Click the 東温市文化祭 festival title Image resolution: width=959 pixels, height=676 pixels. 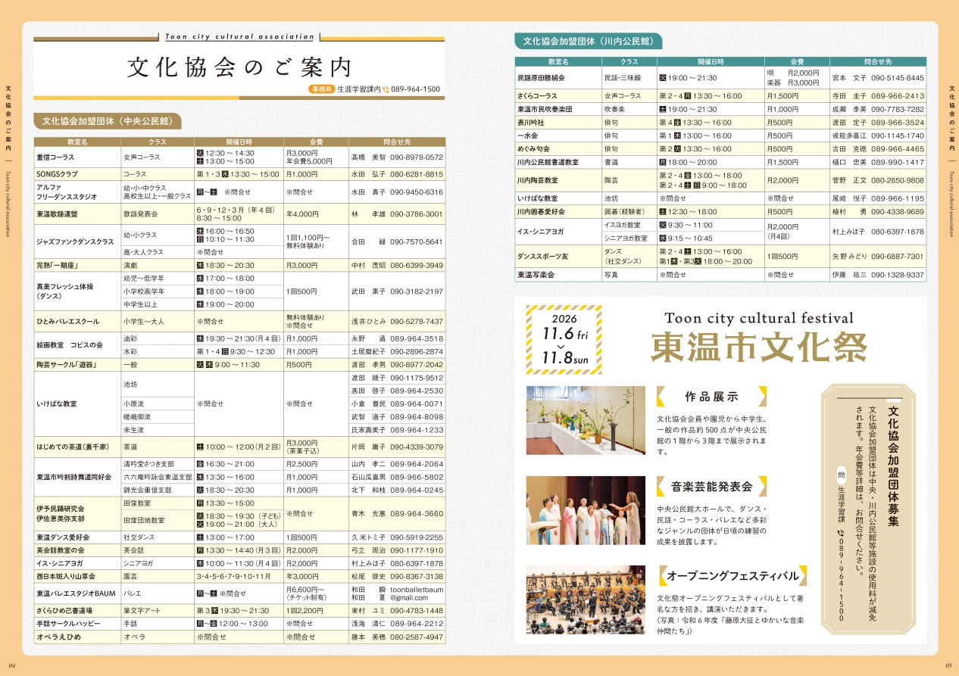(x=759, y=347)
